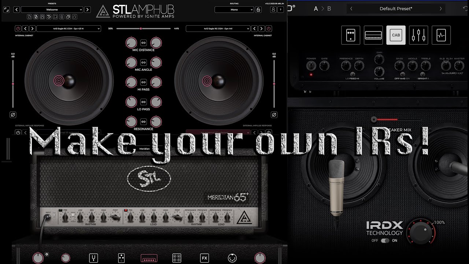The height and width of the screenshot is (264, 469).
Task: Click the left Mic Distance knob
Action: 131,43
